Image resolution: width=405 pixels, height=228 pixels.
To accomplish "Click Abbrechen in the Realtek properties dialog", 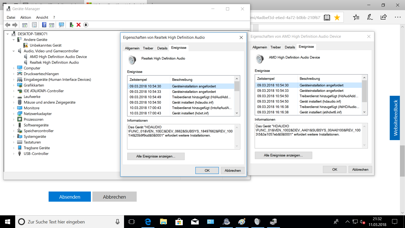I will (233, 170).
